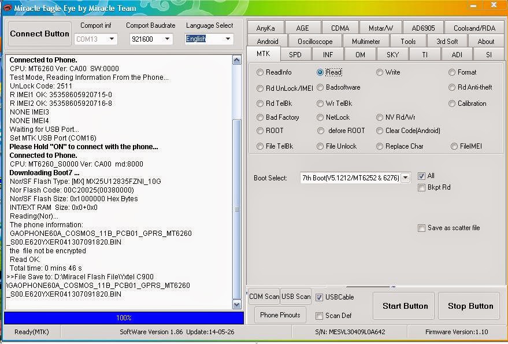The width and height of the screenshot is (508, 344).
Task: Expand the Boot Select dropdown arrow
Action: tap(406, 177)
